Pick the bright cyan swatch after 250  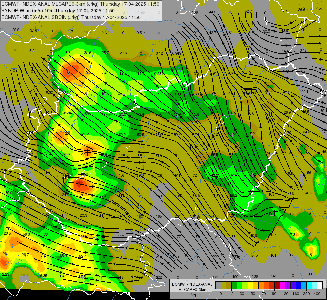[309, 285]
